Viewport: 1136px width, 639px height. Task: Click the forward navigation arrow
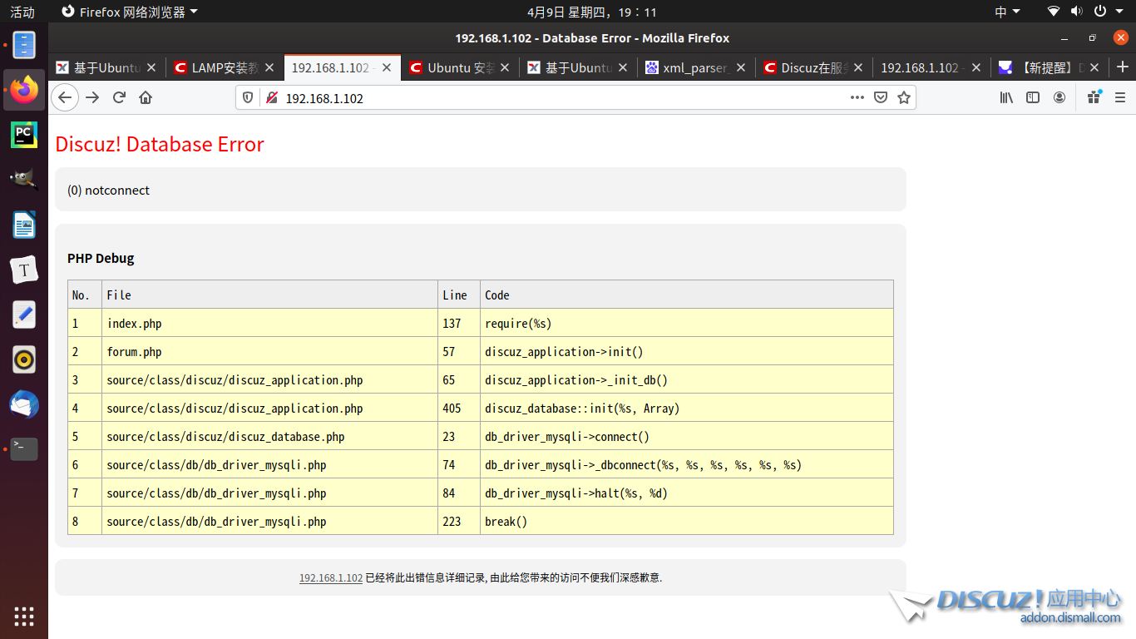(92, 97)
